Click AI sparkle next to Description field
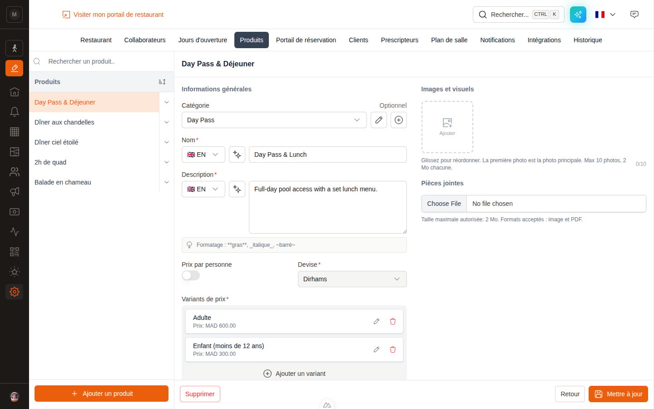The width and height of the screenshot is (654, 409). (237, 189)
